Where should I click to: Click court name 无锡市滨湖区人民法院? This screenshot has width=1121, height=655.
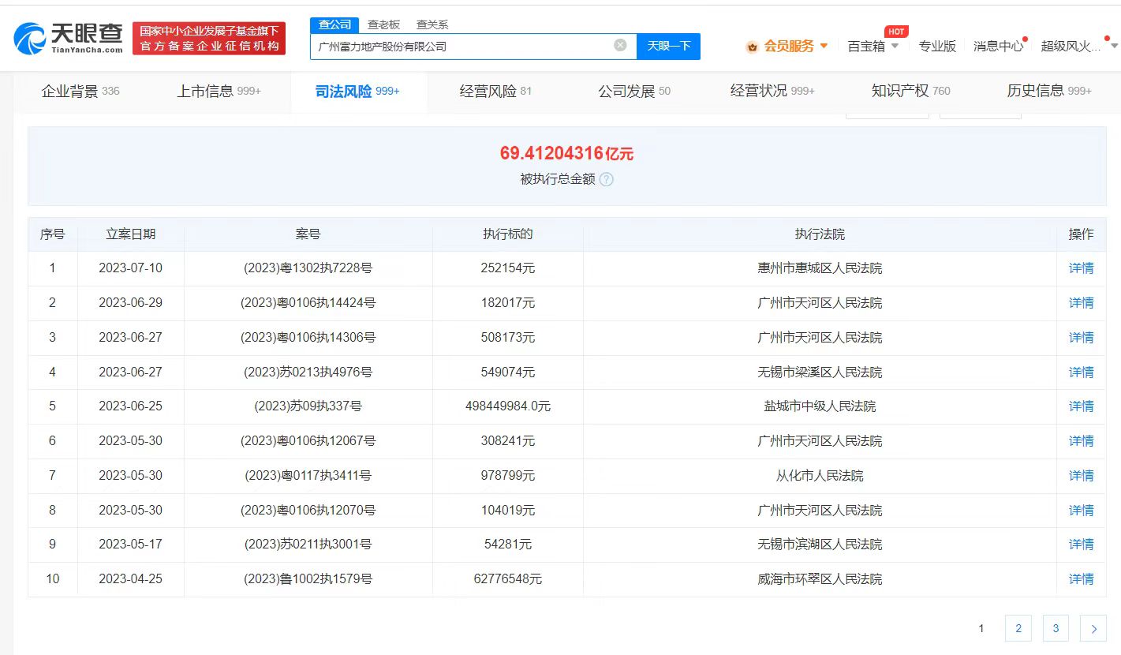point(820,545)
